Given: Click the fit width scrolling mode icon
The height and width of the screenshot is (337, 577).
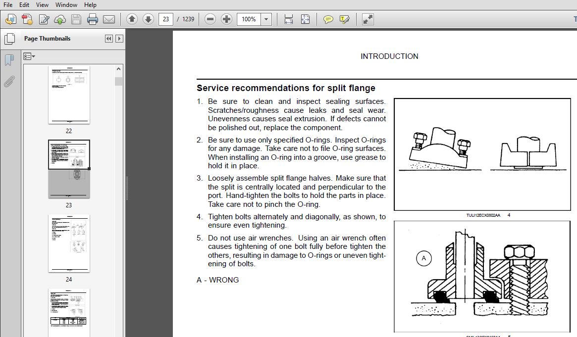Looking at the screenshot, I should (x=288, y=19).
